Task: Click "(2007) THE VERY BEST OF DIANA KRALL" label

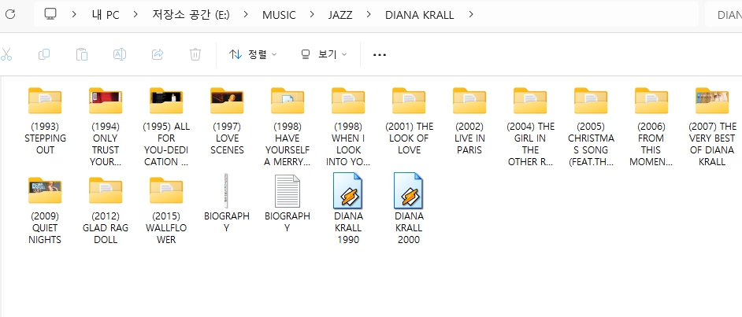Action: click(712, 144)
